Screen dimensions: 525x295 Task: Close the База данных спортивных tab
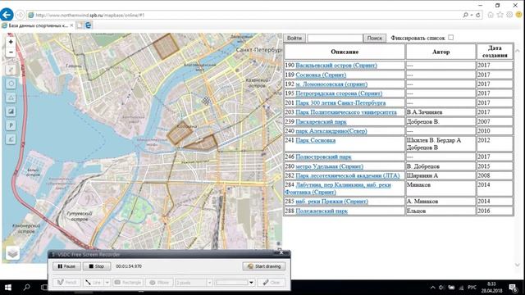tap(71, 25)
